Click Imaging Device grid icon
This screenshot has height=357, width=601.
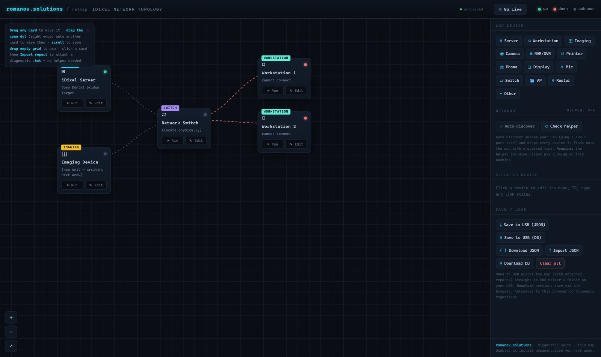point(64,154)
